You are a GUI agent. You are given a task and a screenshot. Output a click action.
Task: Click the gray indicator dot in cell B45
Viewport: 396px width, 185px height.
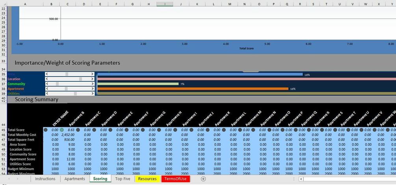click(45, 130)
